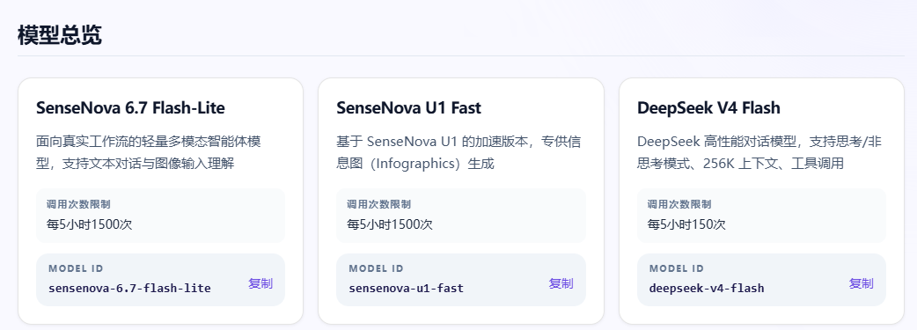Copy the sensenova-6.7-flash-lite model ID
917x330 pixels.
(260, 283)
